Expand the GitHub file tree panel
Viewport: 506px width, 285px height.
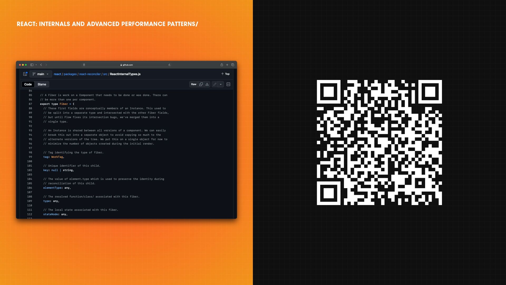[25, 74]
